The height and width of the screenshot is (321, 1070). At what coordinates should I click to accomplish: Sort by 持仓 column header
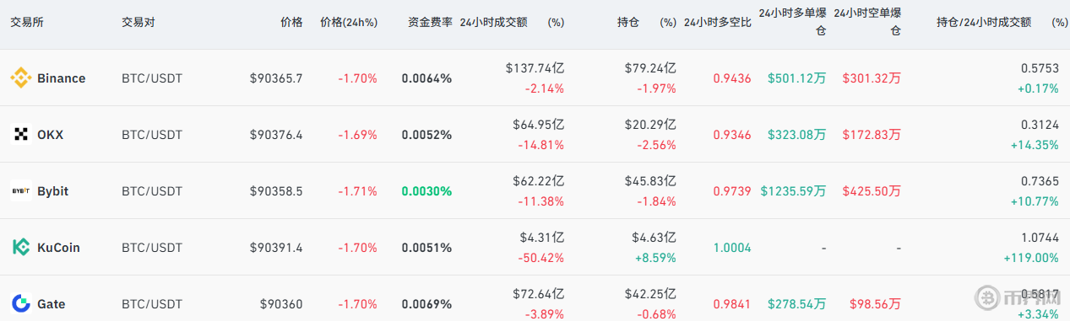(x=628, y=23)
